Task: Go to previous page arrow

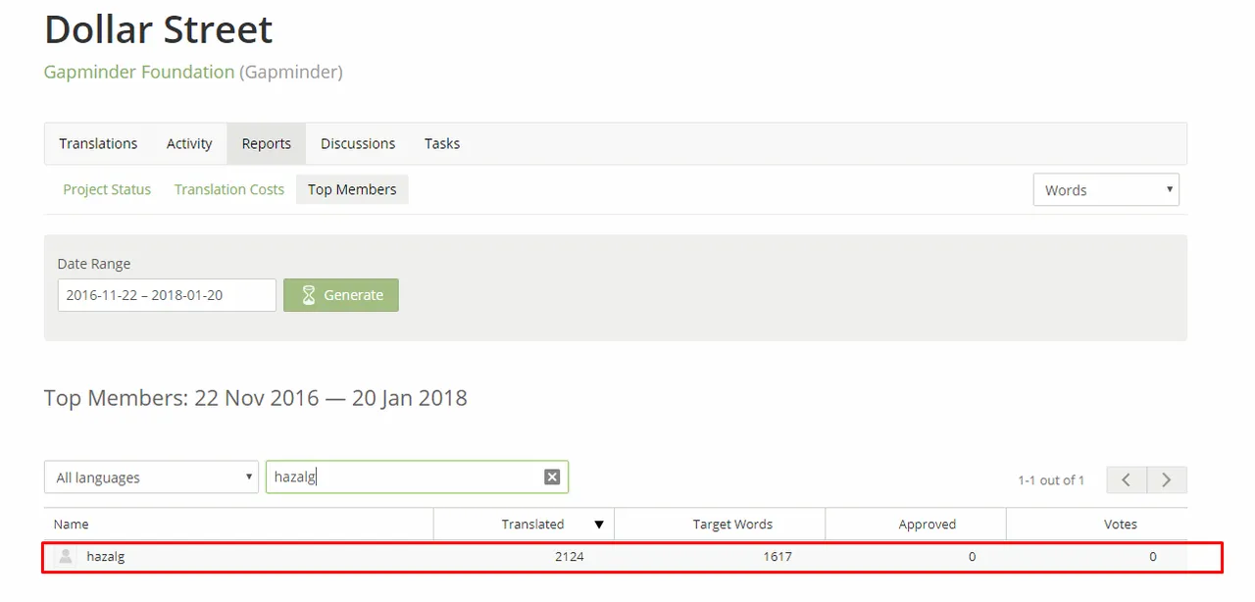Action: point(1127,479)
